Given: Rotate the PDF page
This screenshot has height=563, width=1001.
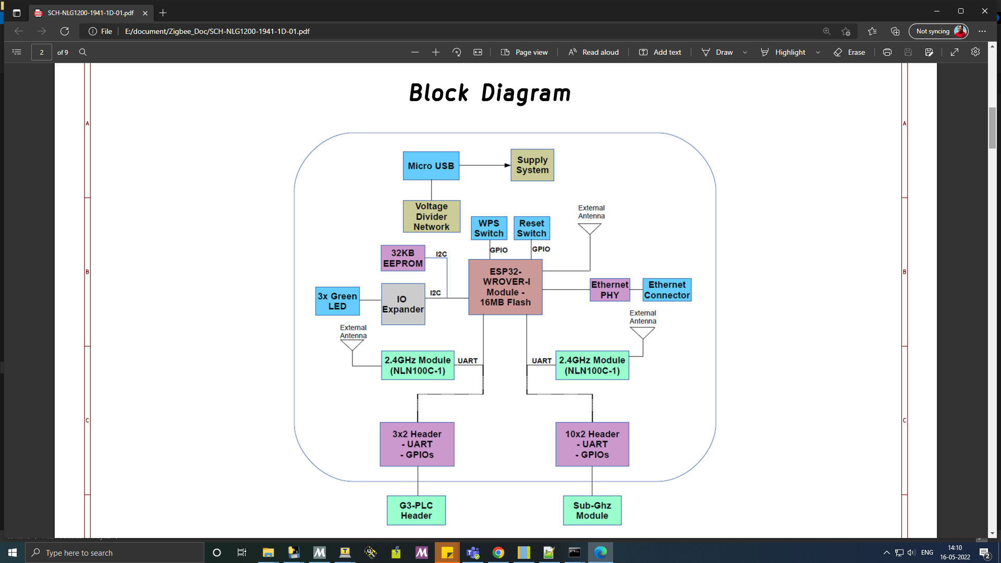Looking at the screenshot, I should pyautogui.click(x=457, y=52).
